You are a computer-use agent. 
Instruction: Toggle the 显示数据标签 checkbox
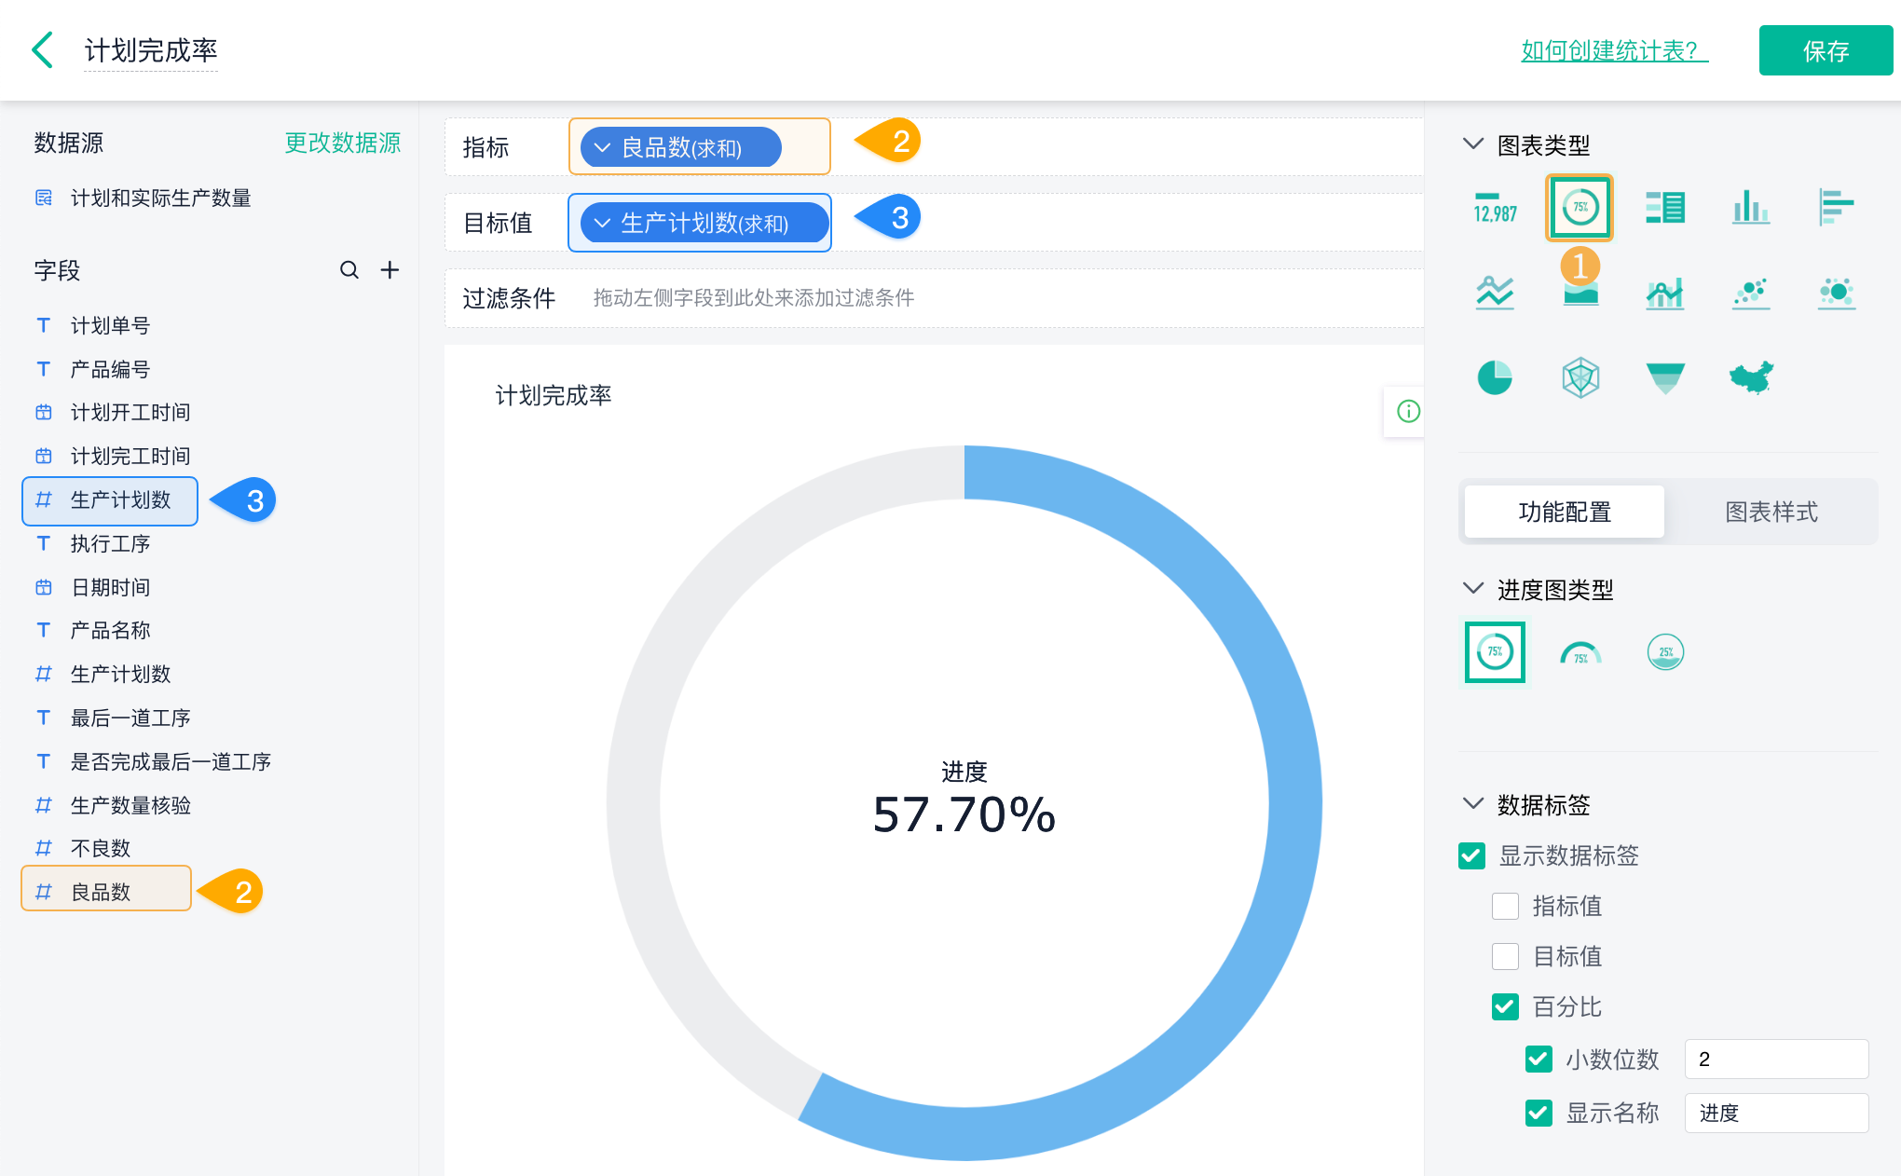pyautogui.click(x=1472, y=855)
